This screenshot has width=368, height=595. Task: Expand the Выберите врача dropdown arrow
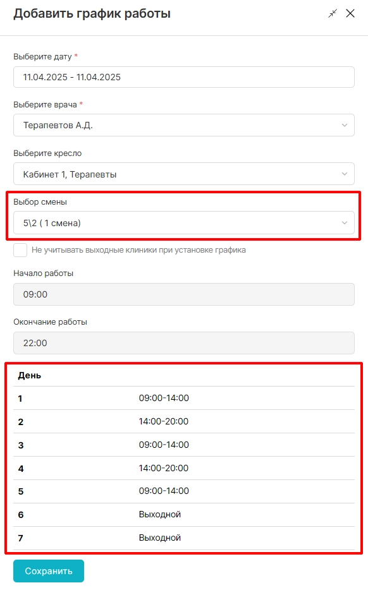click(x=345, y=125)
